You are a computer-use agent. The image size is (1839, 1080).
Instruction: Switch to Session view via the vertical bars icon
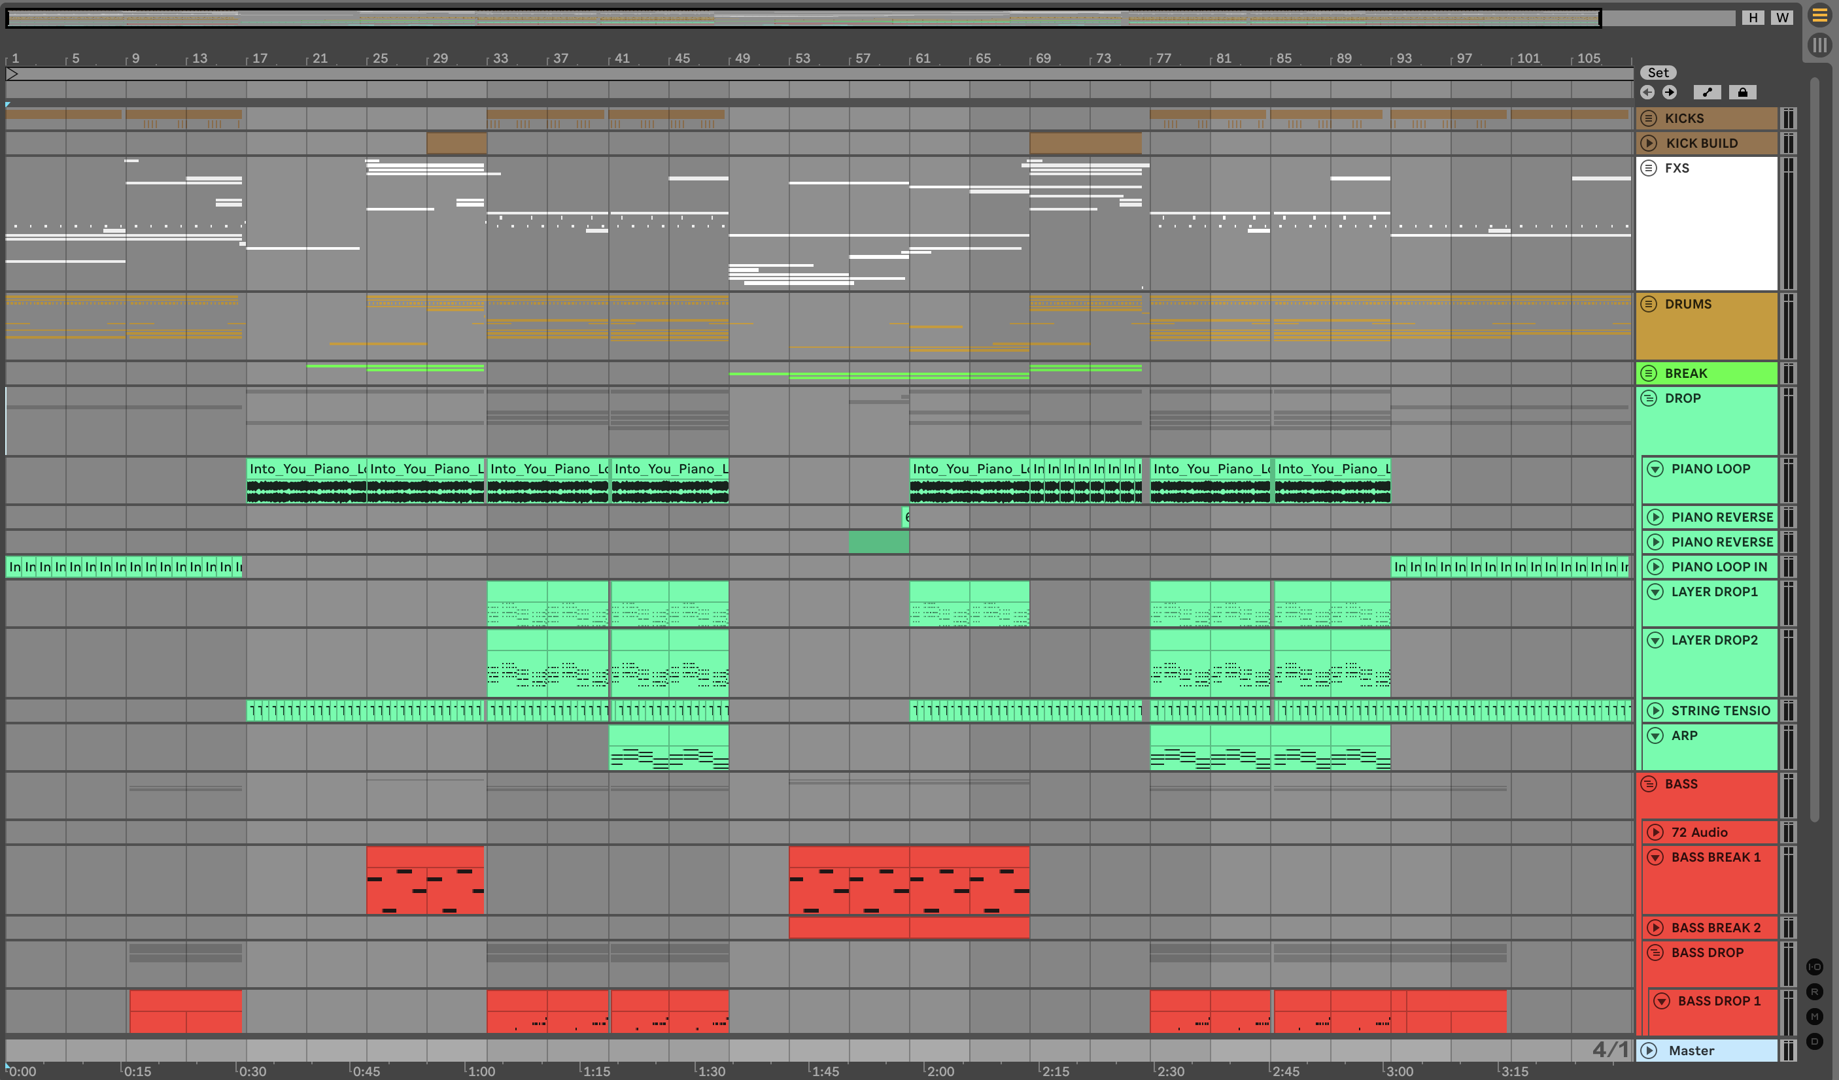(1819, 45)
